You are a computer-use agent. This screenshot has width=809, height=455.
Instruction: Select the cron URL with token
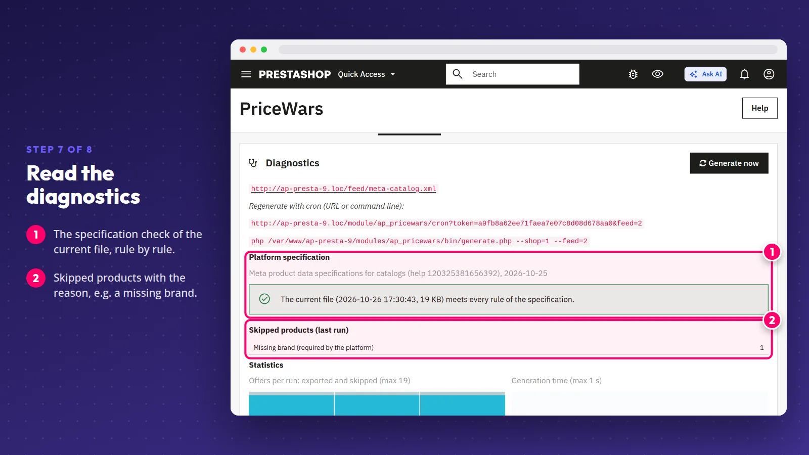point(446,223)
